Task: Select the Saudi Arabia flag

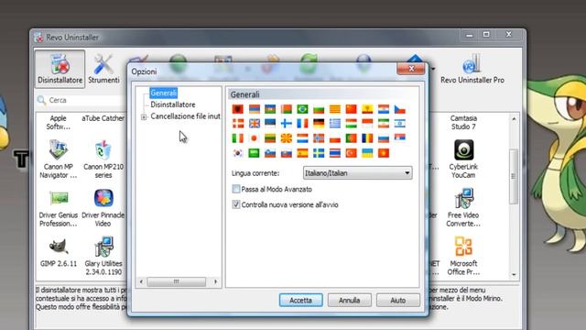Action: point(255,153)
